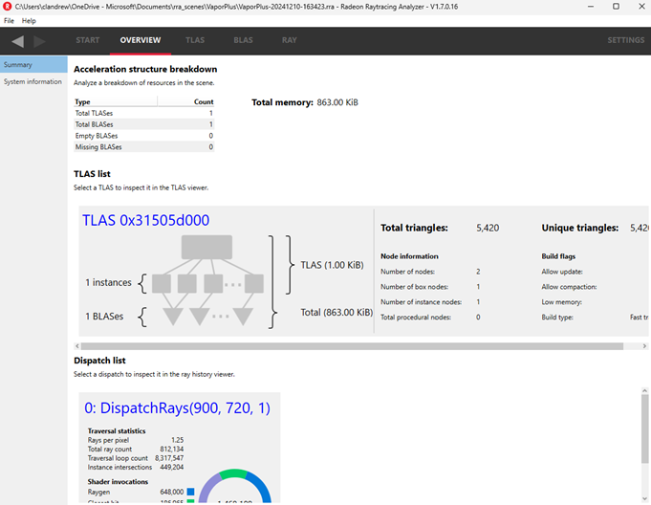This screenshot has height=505, width=651.
Task: Switch to the BLAS tab
Action: (243, 40)
